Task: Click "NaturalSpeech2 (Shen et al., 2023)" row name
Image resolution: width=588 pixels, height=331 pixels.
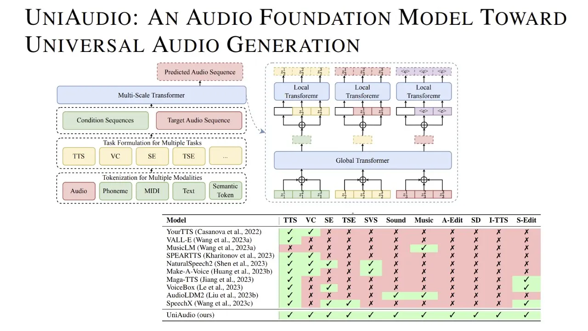Action: coord(217,264)
